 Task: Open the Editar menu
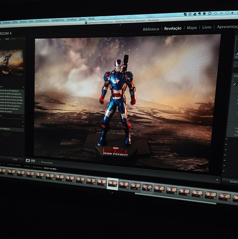15,22
